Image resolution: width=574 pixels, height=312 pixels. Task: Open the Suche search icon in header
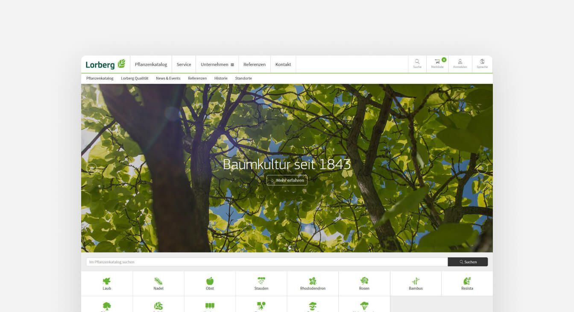tap(417, 62)
